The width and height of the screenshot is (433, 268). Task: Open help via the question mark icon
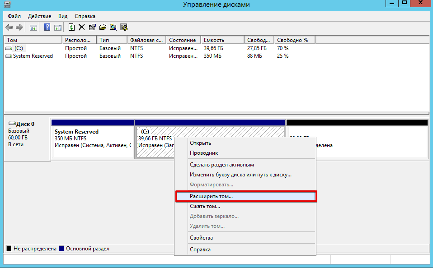click(47, 27)
